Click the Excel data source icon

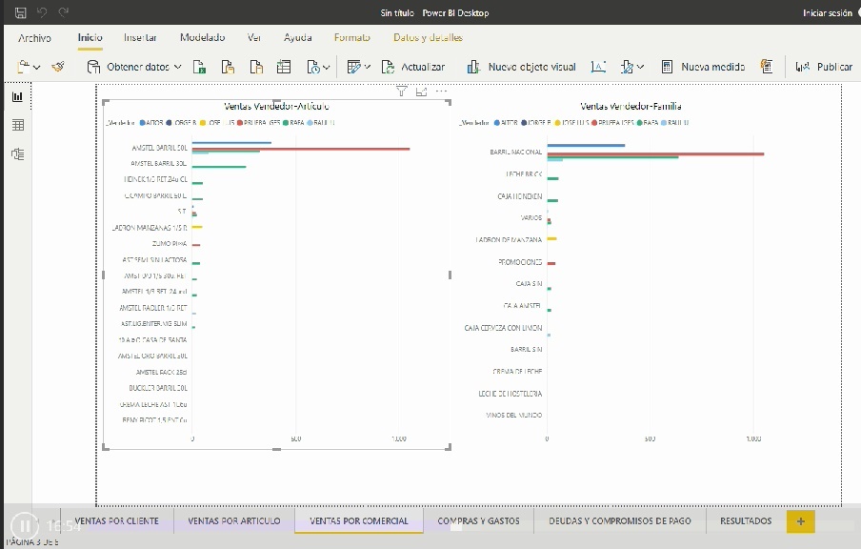pos(200,67)
